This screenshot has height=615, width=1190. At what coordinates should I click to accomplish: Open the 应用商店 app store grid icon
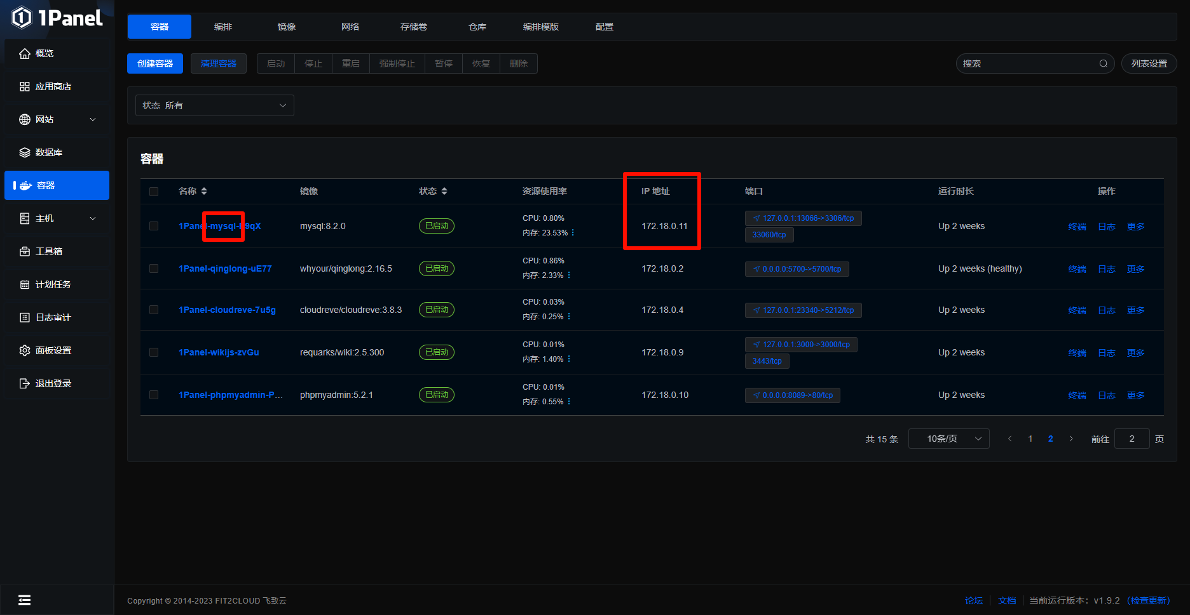click(25, 87)
